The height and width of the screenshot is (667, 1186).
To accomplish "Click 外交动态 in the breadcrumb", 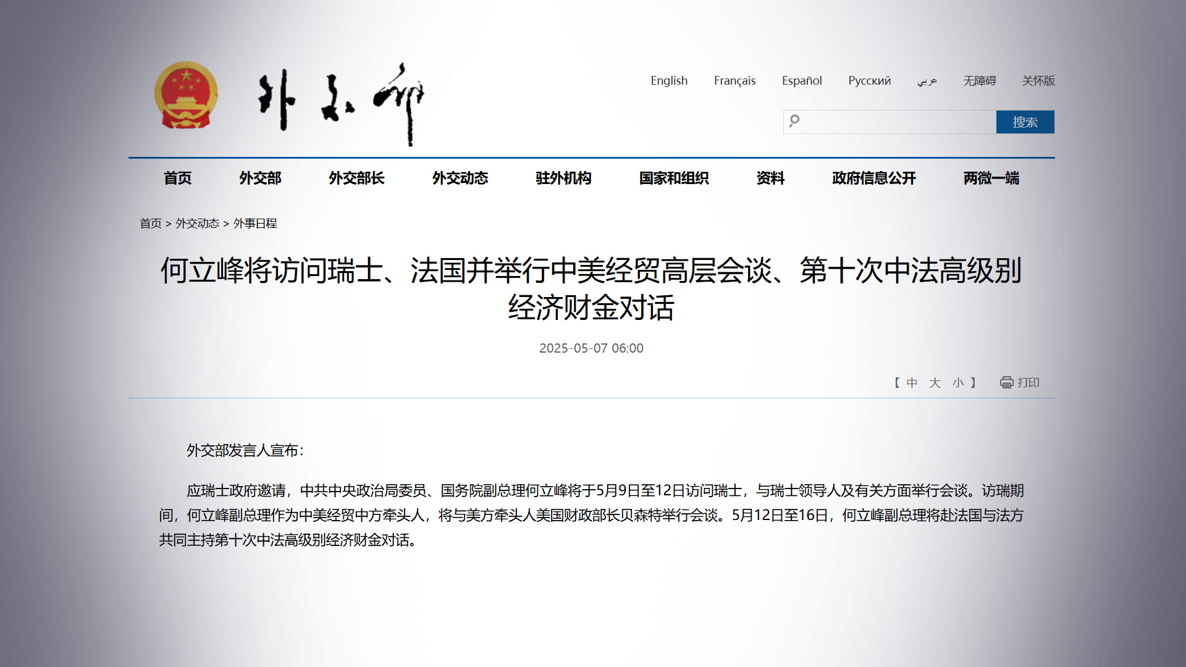I will (x=197, y=224).
